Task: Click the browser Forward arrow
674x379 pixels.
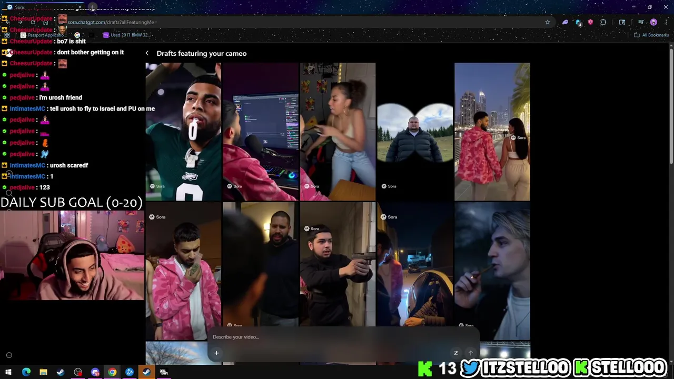Action: 20,22
